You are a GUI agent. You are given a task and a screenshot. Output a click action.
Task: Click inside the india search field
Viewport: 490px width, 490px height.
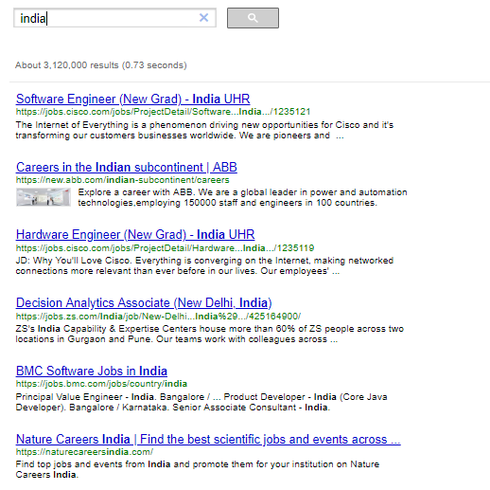coord(107,18)
